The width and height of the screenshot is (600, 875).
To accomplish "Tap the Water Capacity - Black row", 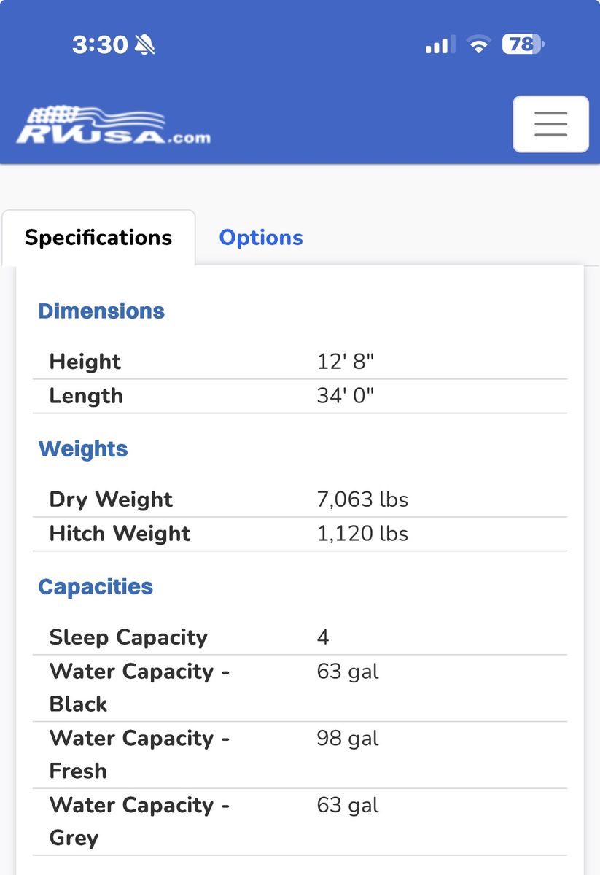I will (x=300, y=688).
